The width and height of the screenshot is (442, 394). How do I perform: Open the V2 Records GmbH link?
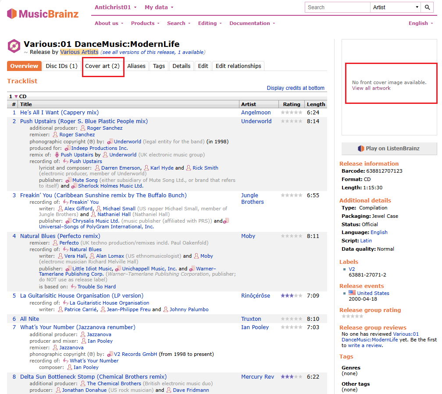click(135, 354)
